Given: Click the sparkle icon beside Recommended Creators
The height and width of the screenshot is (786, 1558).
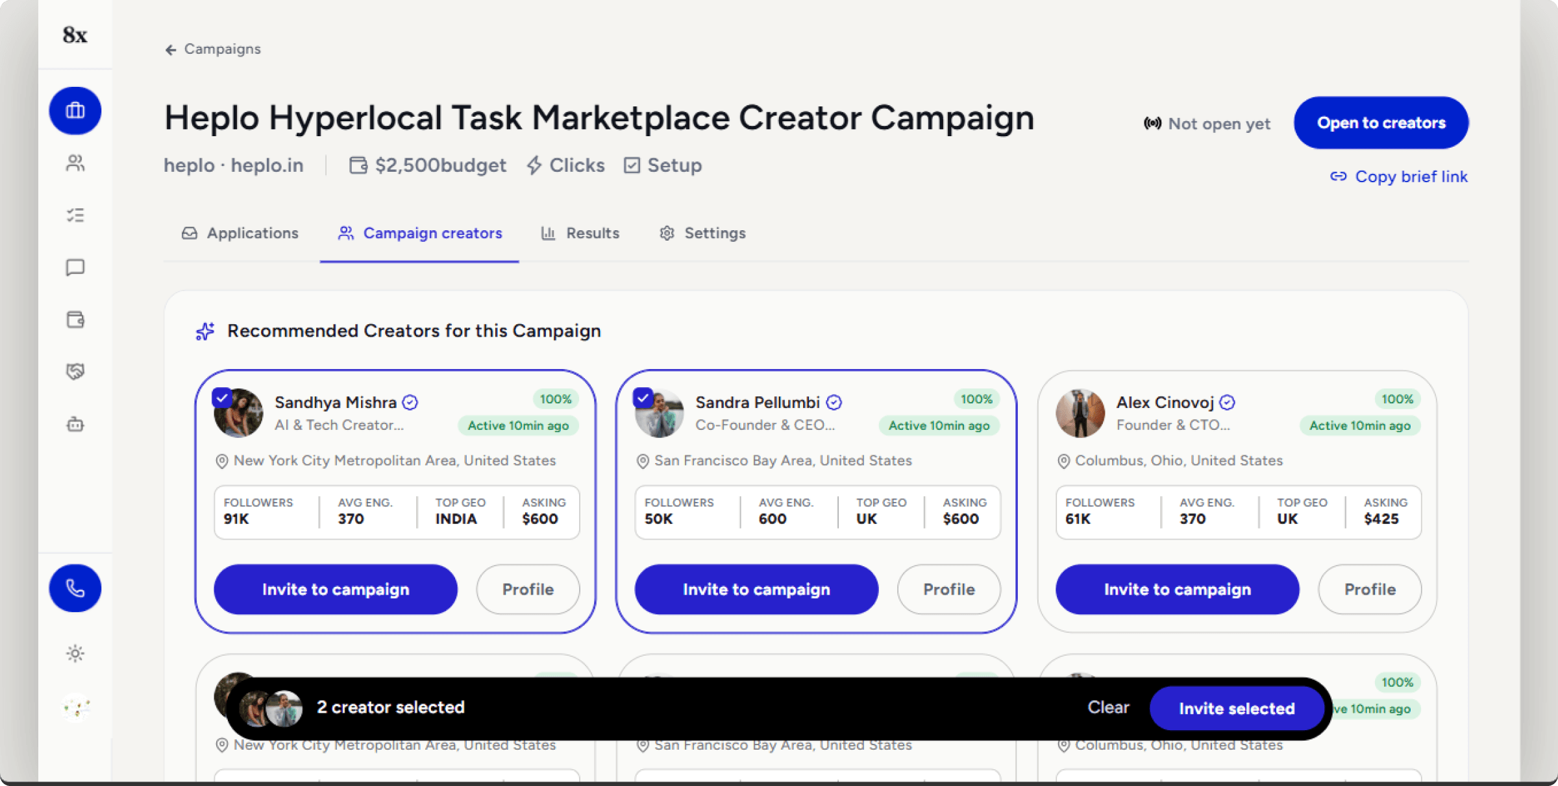Looking at the screenshot, I should click(x=205, y=331).
